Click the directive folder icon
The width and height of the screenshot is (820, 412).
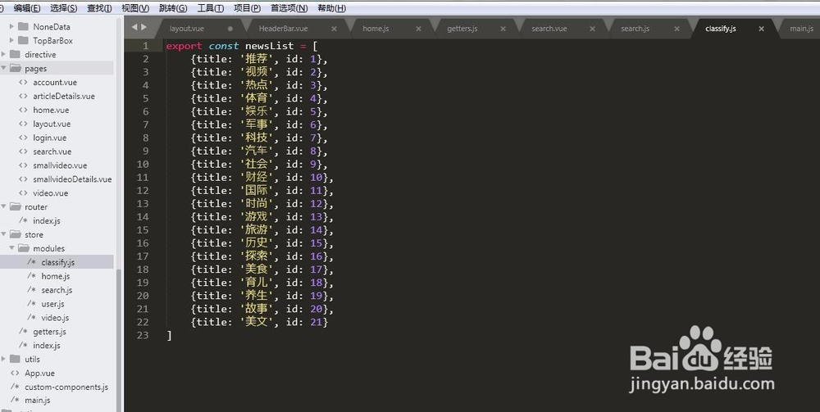coord(15,54)
